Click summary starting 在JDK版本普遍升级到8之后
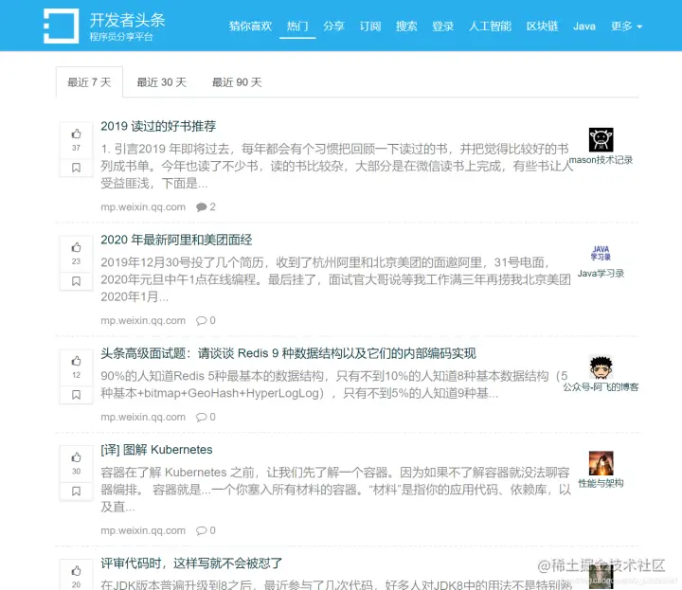 (x=336, y=584)
